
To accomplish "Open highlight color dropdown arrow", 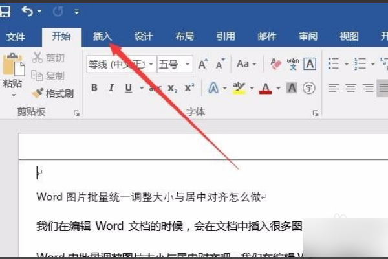I will pyautogui.click(x=252, y=88).
